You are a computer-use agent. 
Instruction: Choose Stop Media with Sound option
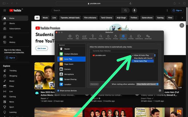pos(142,58)
